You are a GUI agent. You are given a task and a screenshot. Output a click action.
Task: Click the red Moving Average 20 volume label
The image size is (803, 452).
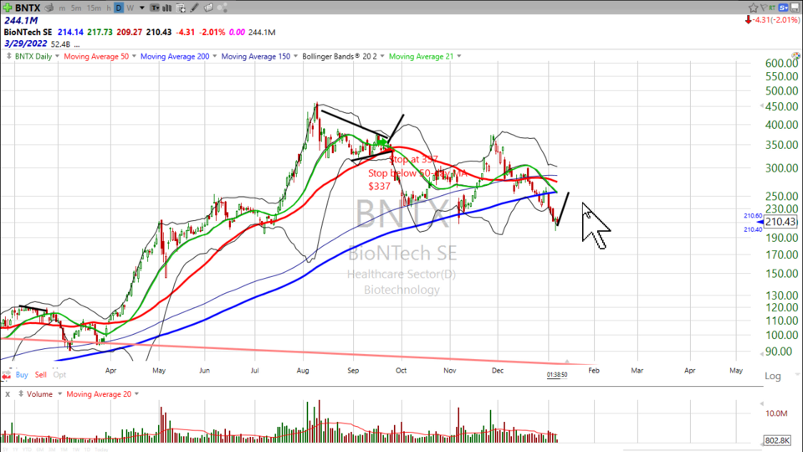point(97,393)
